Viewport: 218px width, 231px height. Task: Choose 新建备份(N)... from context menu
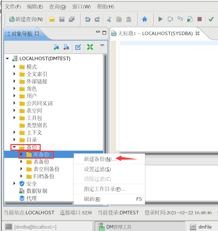pyautogui.click(x=109, y=159)
